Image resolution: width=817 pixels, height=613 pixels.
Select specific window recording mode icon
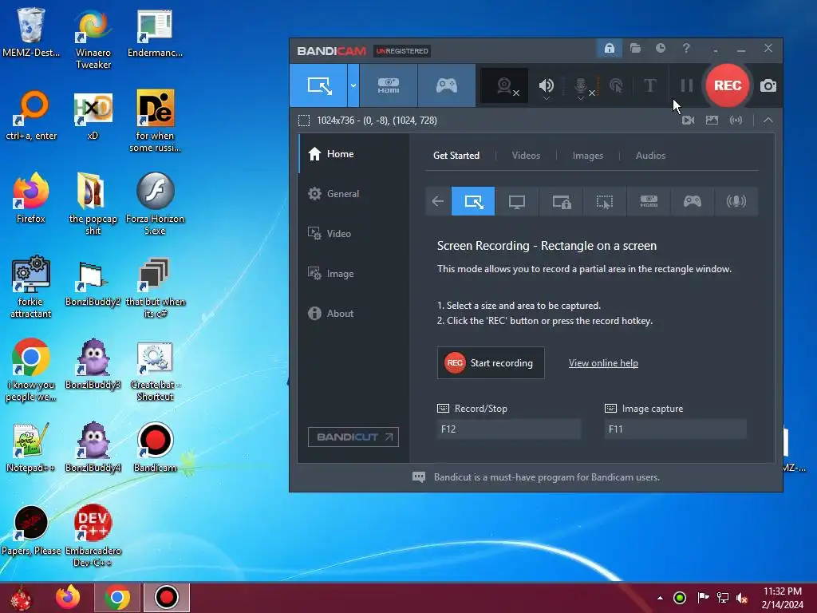click(561, 201)
